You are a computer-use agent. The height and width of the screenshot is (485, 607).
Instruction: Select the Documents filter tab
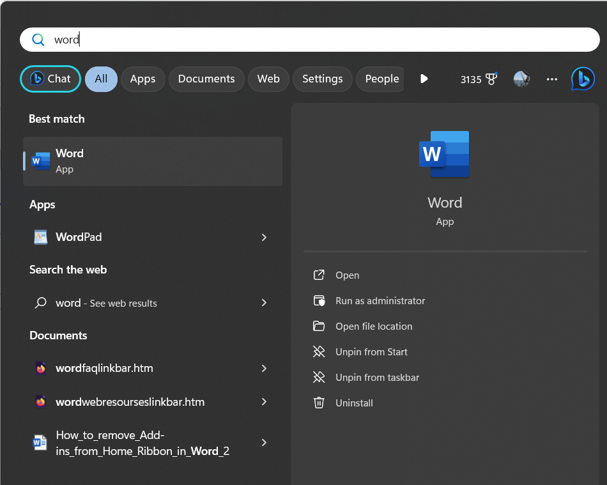[206, 79]
